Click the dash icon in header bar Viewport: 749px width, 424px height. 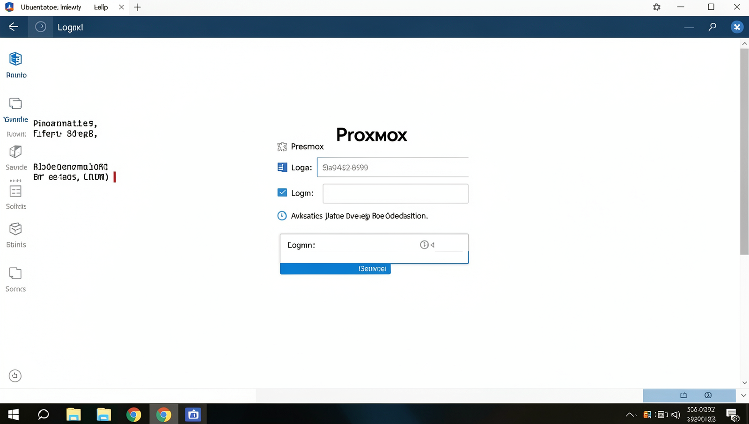(x=689, y=27)
